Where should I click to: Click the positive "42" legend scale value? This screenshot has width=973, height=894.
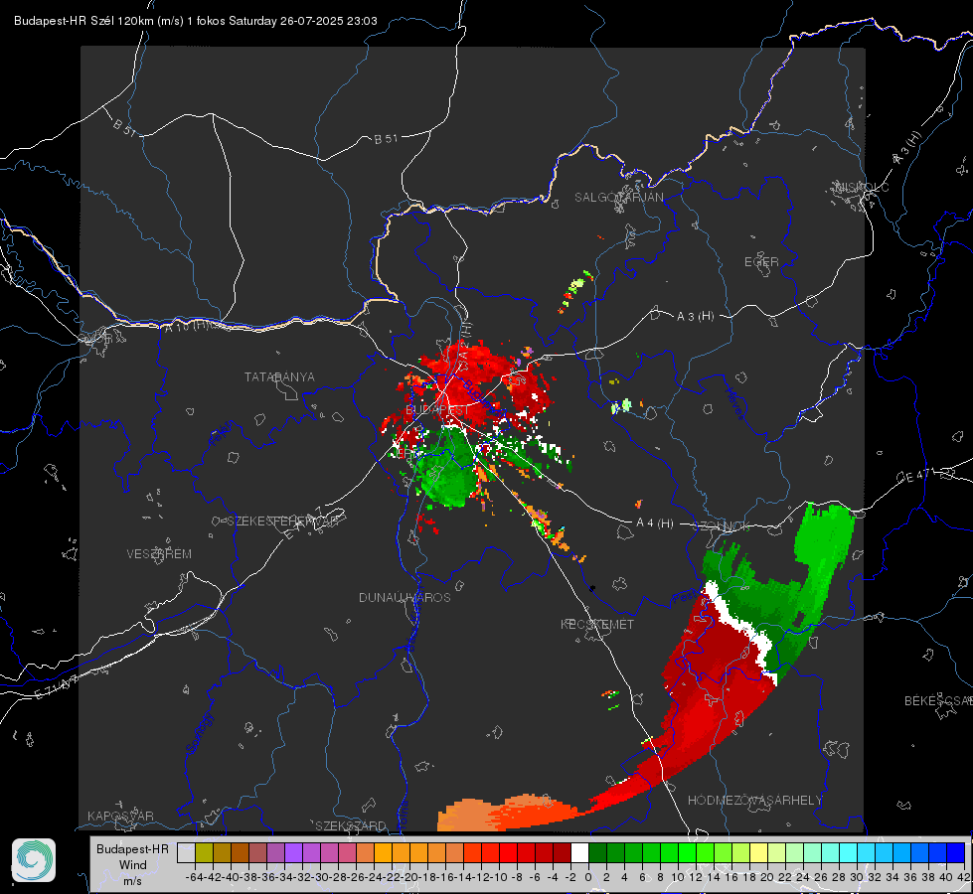964,877
